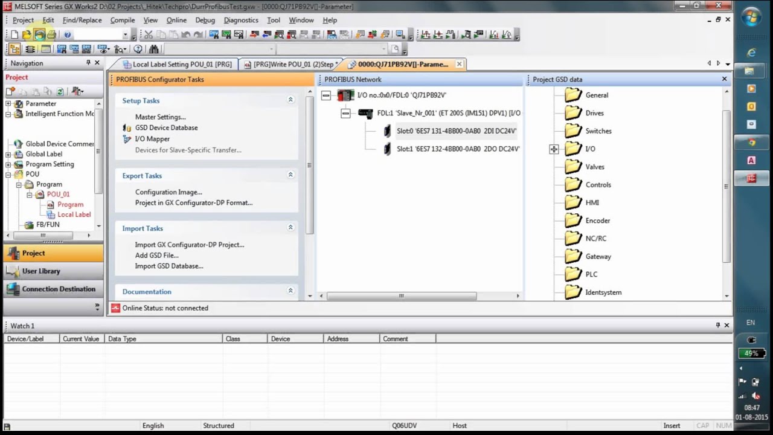The image size is (773, 435).
Task: Click the Open project folder icon
Action: coord(27,35)
